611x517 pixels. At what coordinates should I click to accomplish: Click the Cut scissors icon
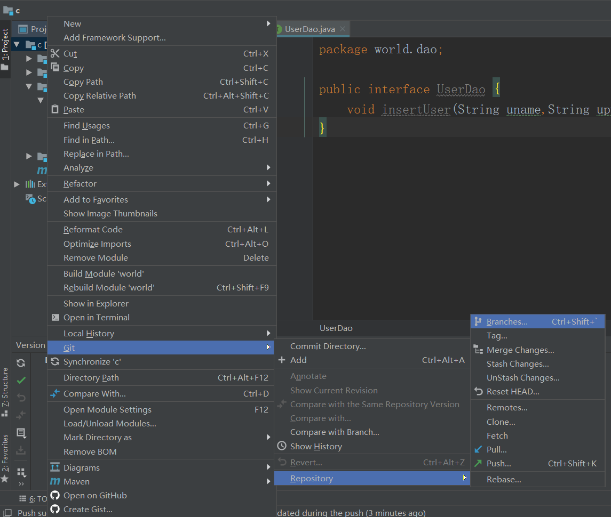[x=55, y=53]
